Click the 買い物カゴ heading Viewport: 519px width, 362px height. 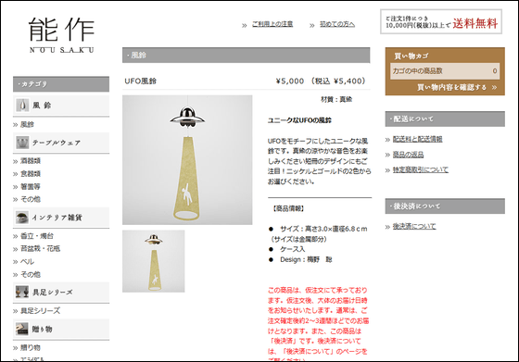[411, 56]
